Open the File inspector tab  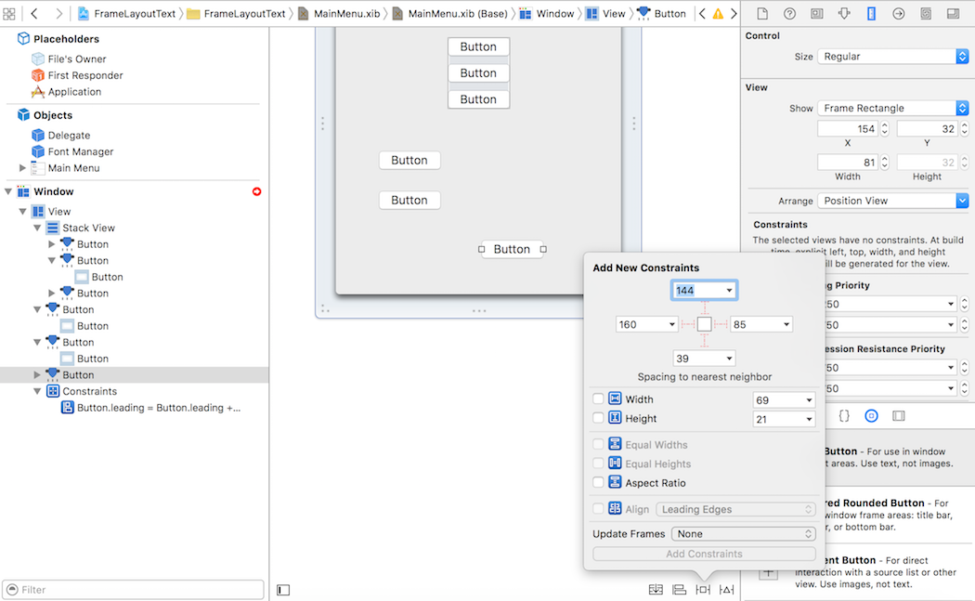pyautogui.click(x=761, y=14)
